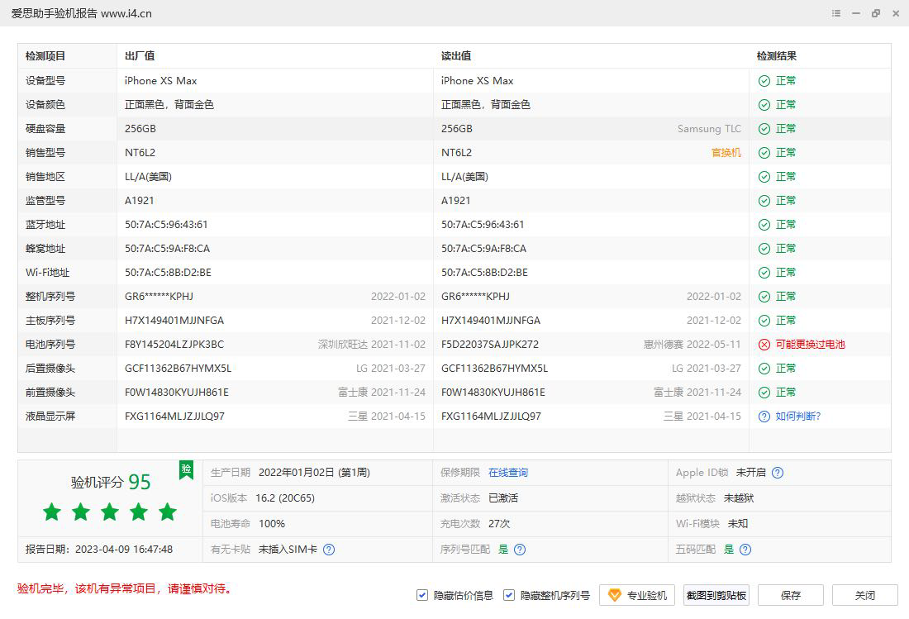Click green check icon in 蜂窝地址 row
The height and width of the screenshot is (619, 909).
pos(764,249)
